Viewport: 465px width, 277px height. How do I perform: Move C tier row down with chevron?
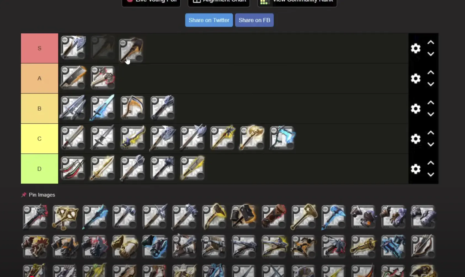pyautogui.click(x=431, y=144)
